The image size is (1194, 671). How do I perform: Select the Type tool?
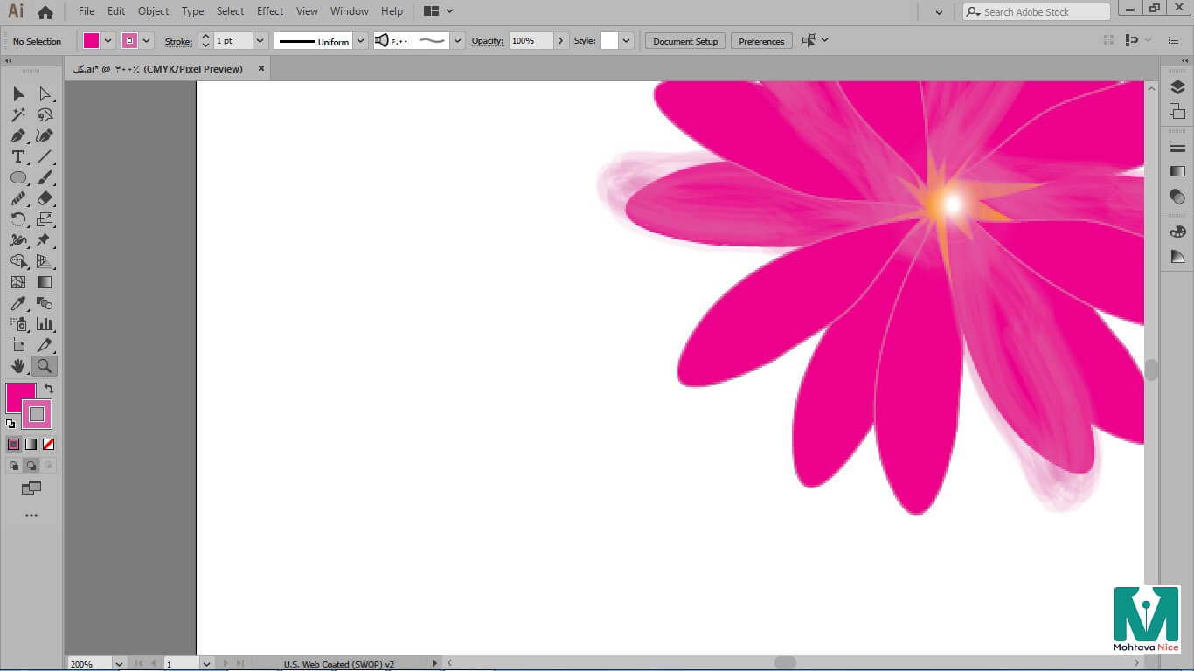(17, 157)
